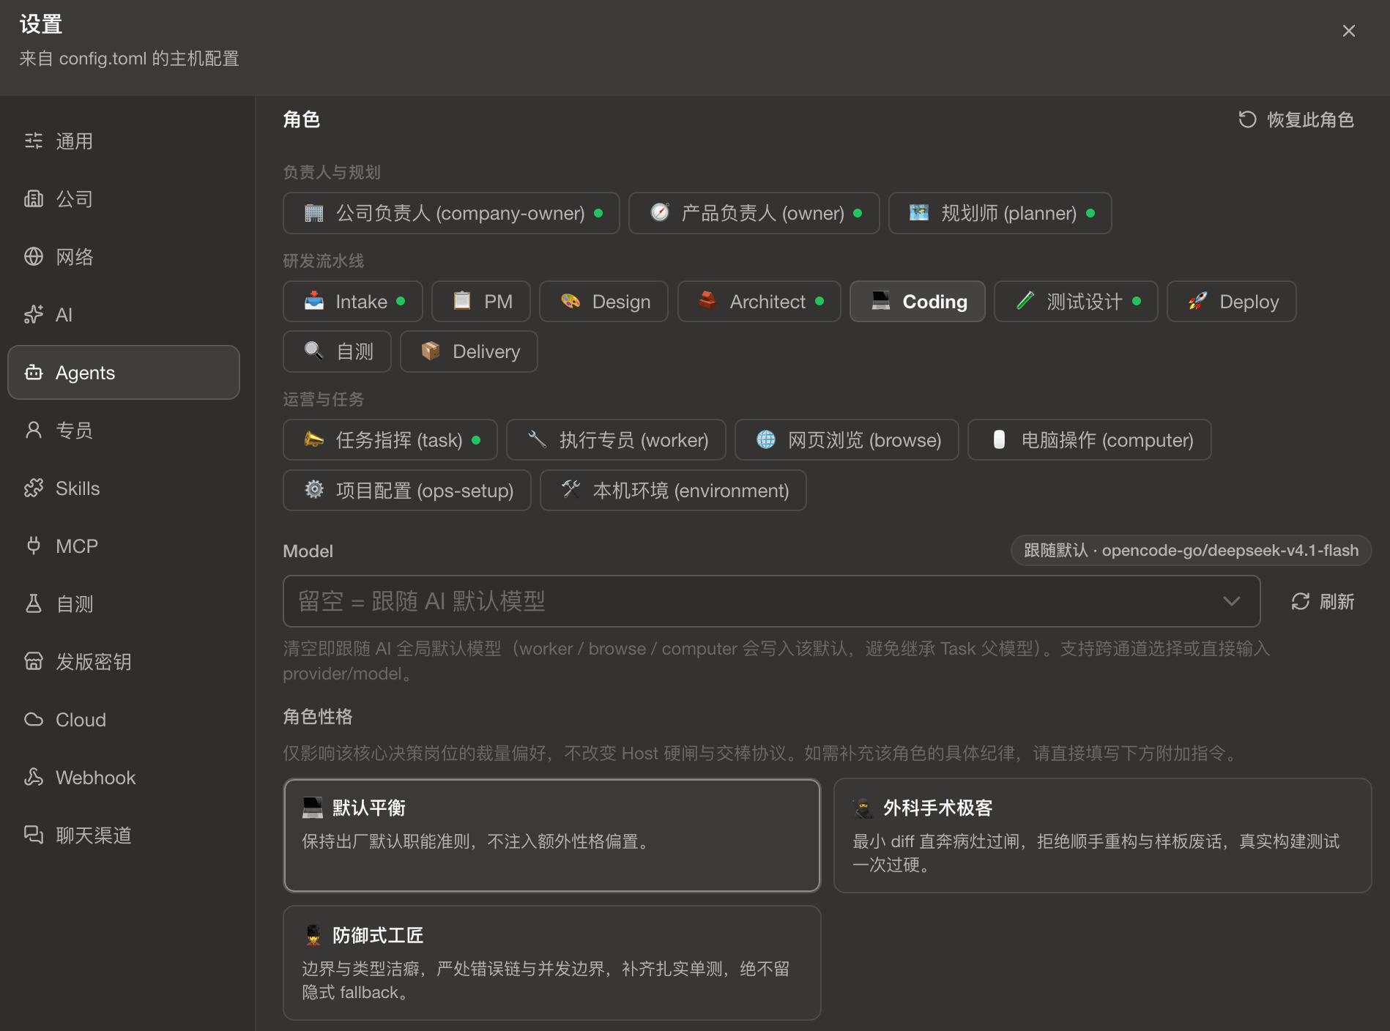
Task: Open the AI settings section
Action: (x=123, y=315)
